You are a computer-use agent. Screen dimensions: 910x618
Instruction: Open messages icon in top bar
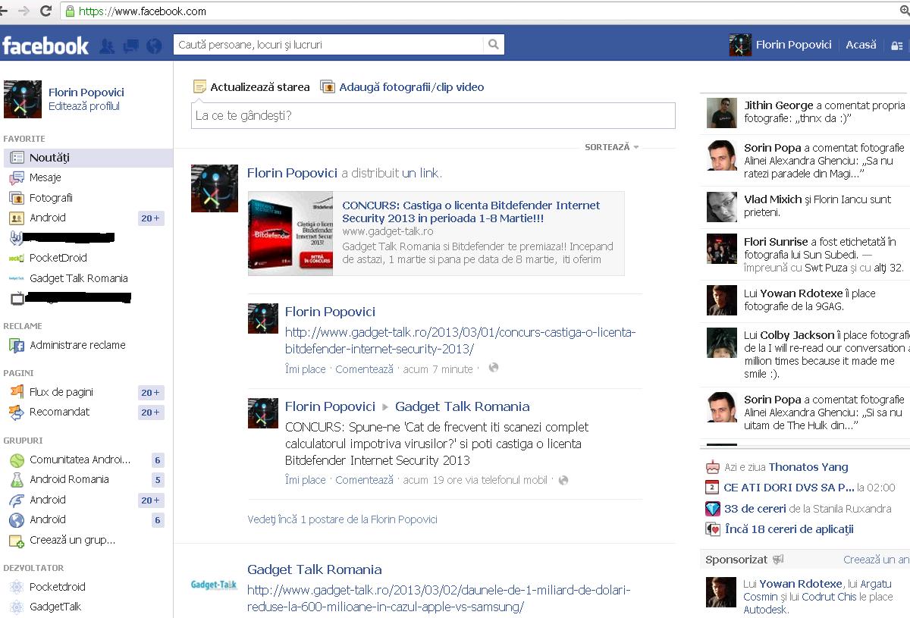[130, 45]
